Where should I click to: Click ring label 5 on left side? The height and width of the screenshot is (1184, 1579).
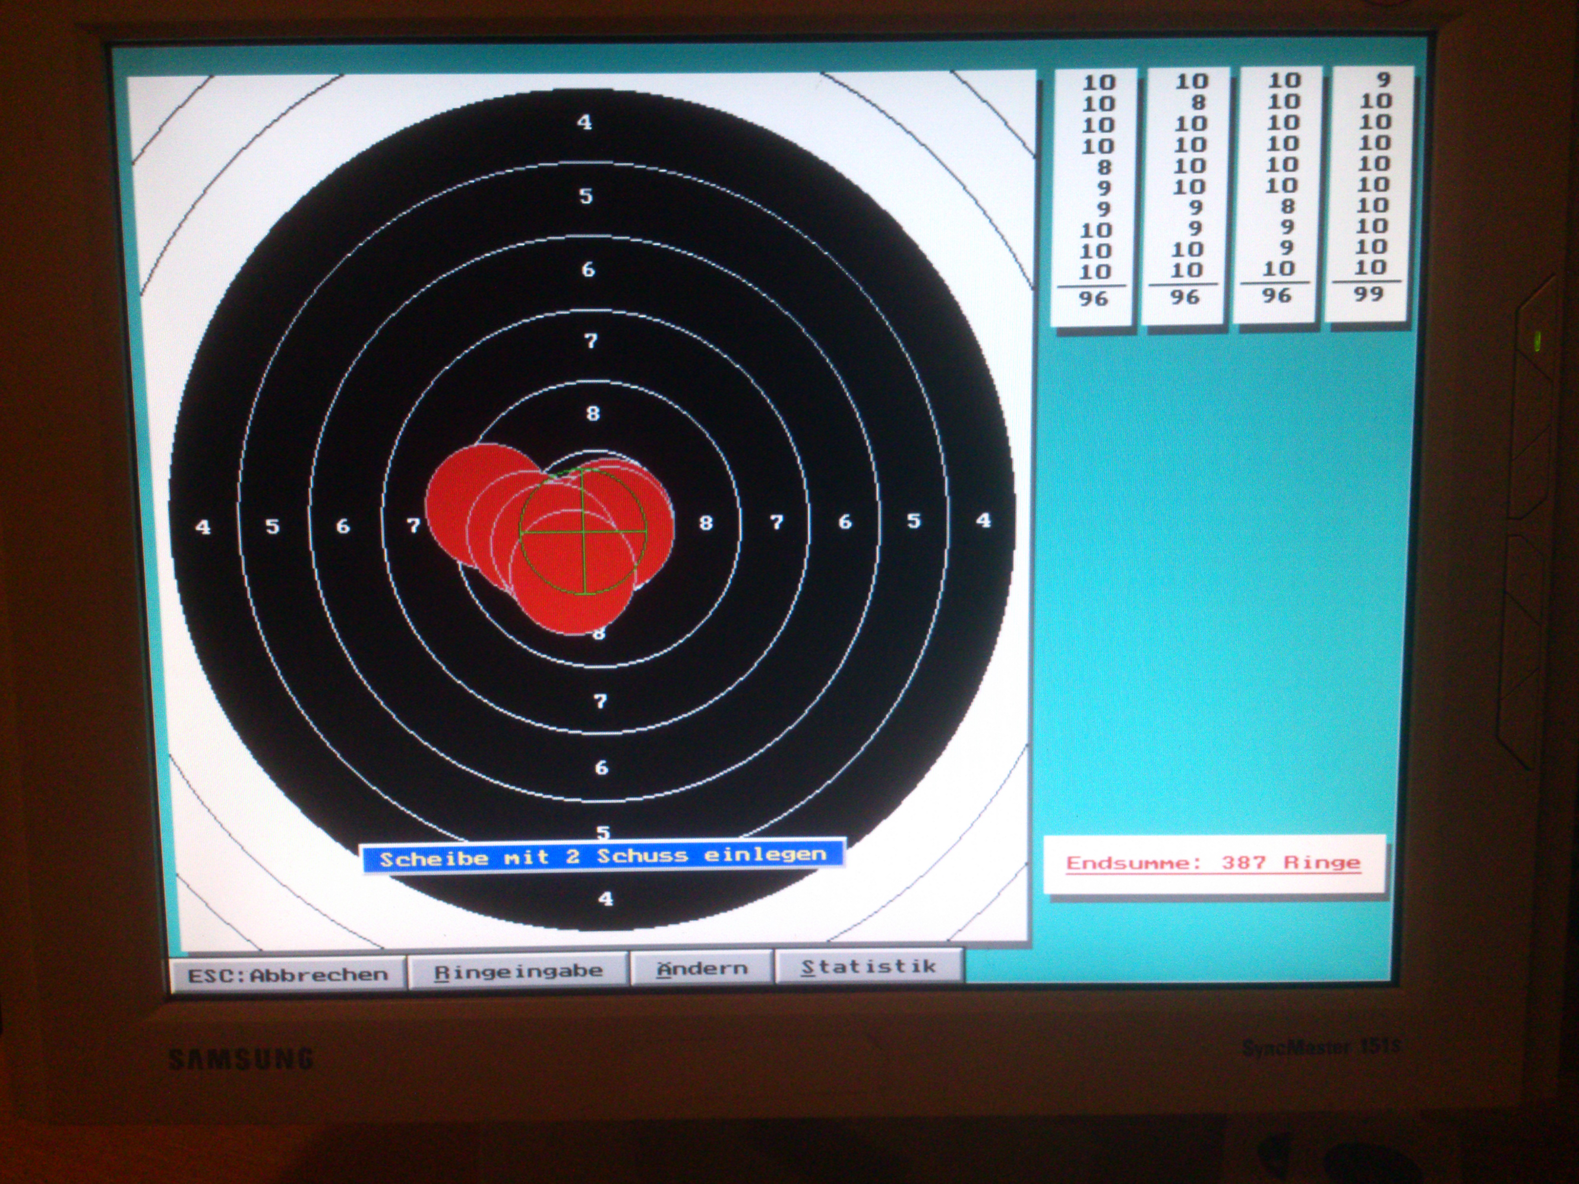coord(272,527)
